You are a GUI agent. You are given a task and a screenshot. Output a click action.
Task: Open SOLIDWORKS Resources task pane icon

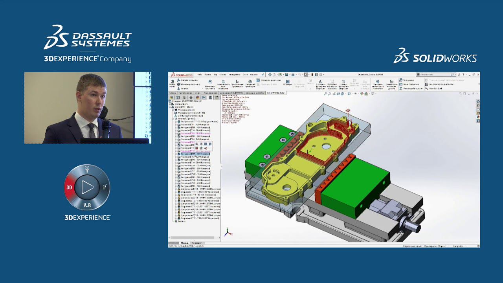click(x=478, y=102)
